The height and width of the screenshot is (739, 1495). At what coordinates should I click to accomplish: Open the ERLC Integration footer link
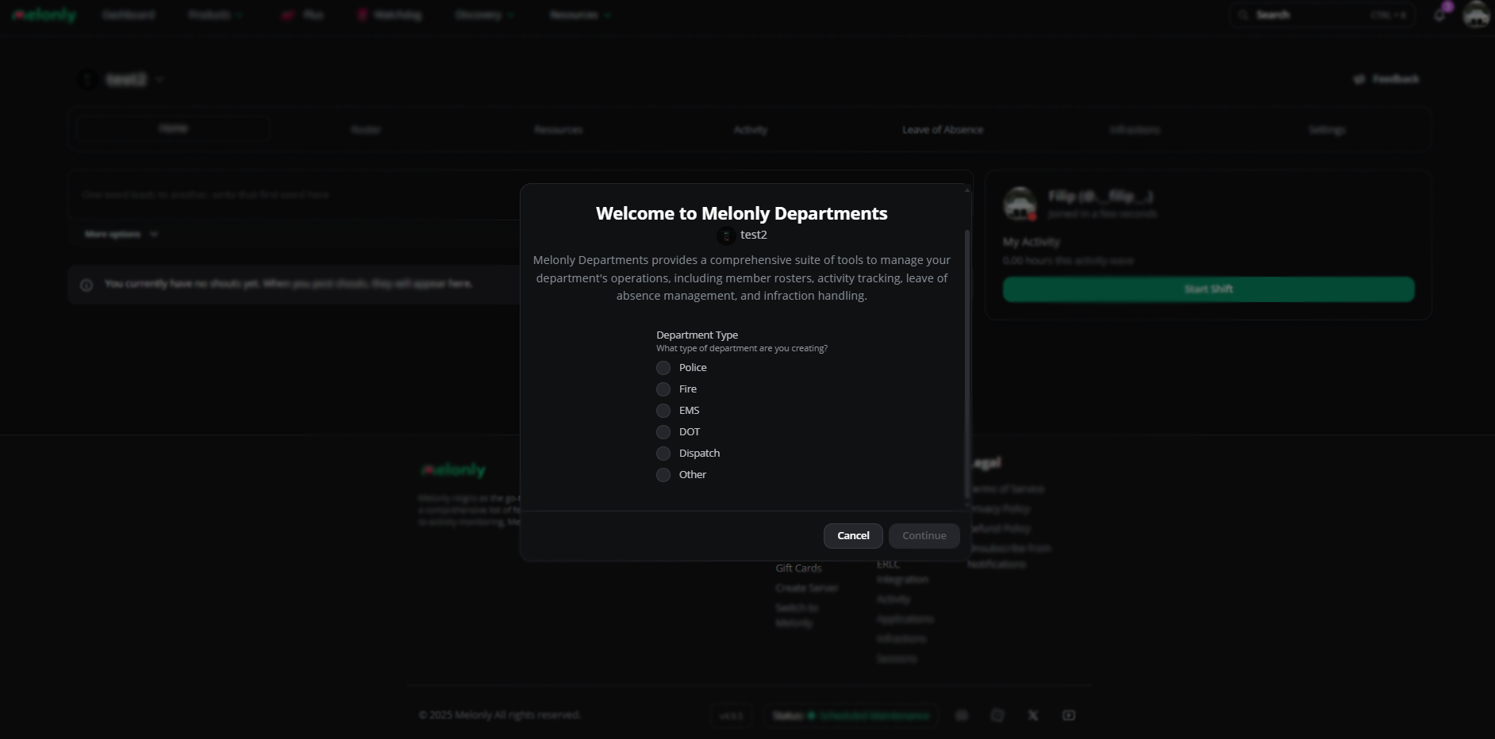[902, 572]
